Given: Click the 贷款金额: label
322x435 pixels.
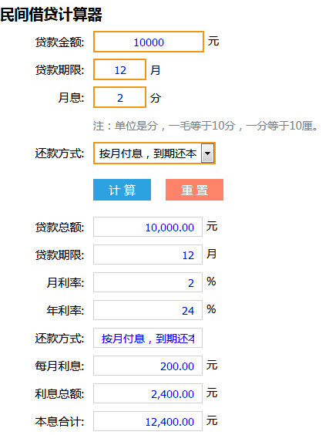Looking at the screenshot, I should 59,42.
